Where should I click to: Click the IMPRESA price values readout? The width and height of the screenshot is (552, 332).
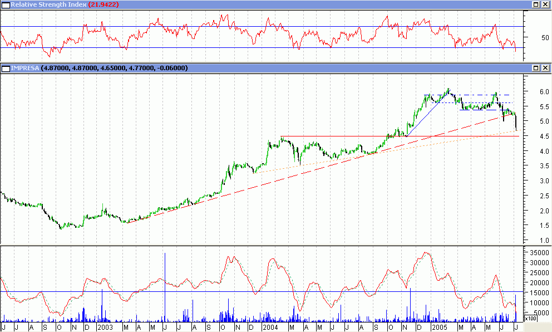pos(115,68)
